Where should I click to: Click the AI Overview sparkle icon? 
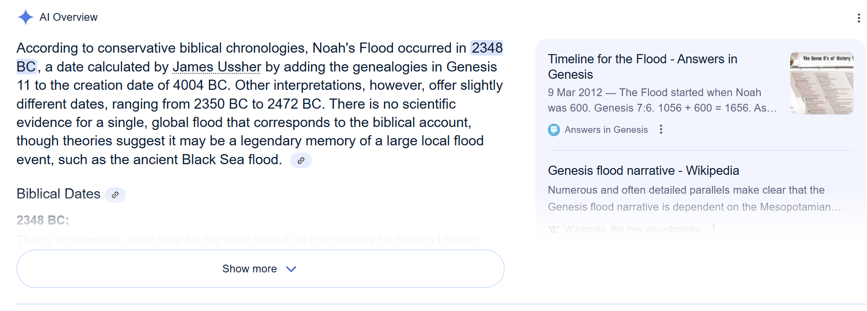coord(25,17)
